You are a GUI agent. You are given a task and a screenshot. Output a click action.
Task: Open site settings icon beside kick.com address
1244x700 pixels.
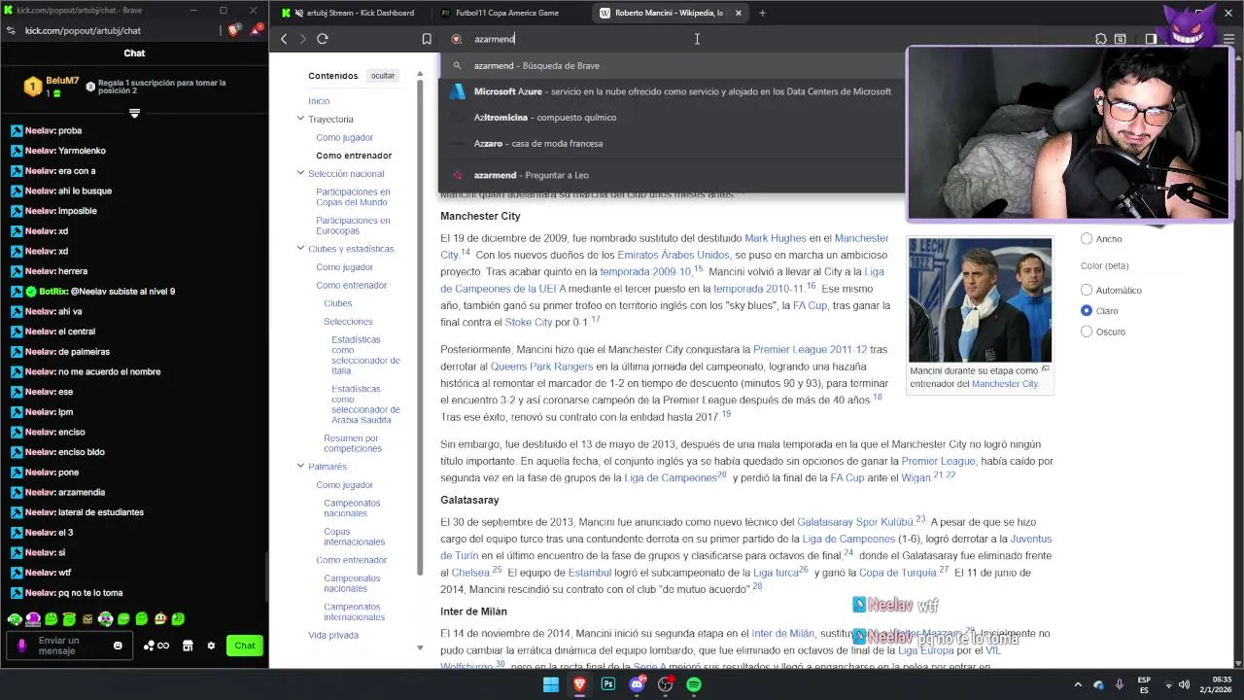pos(11,30)
